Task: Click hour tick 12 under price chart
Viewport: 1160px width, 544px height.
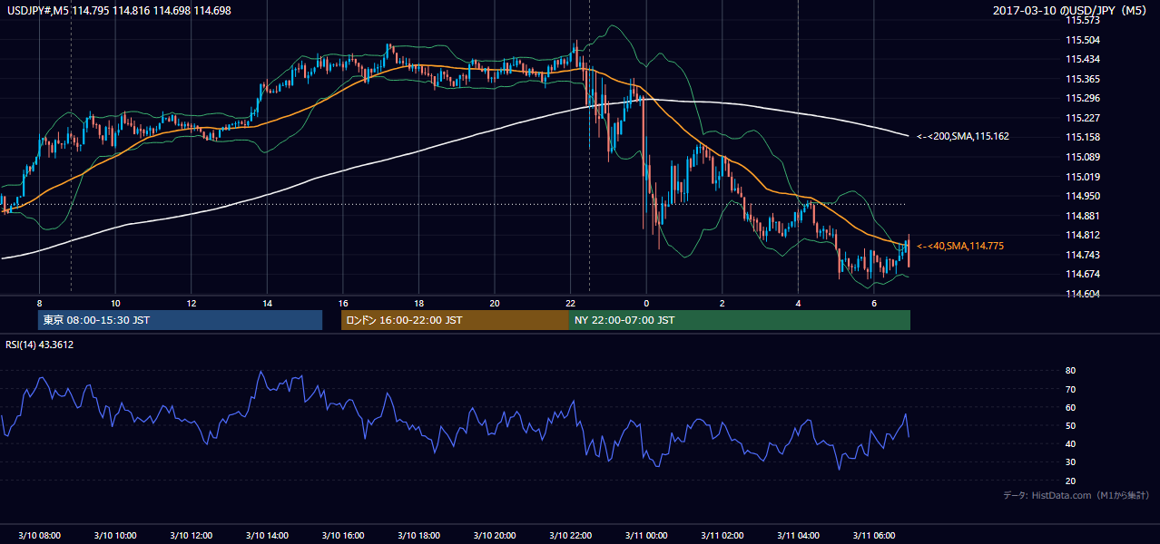Action: (x=191, y=302)
